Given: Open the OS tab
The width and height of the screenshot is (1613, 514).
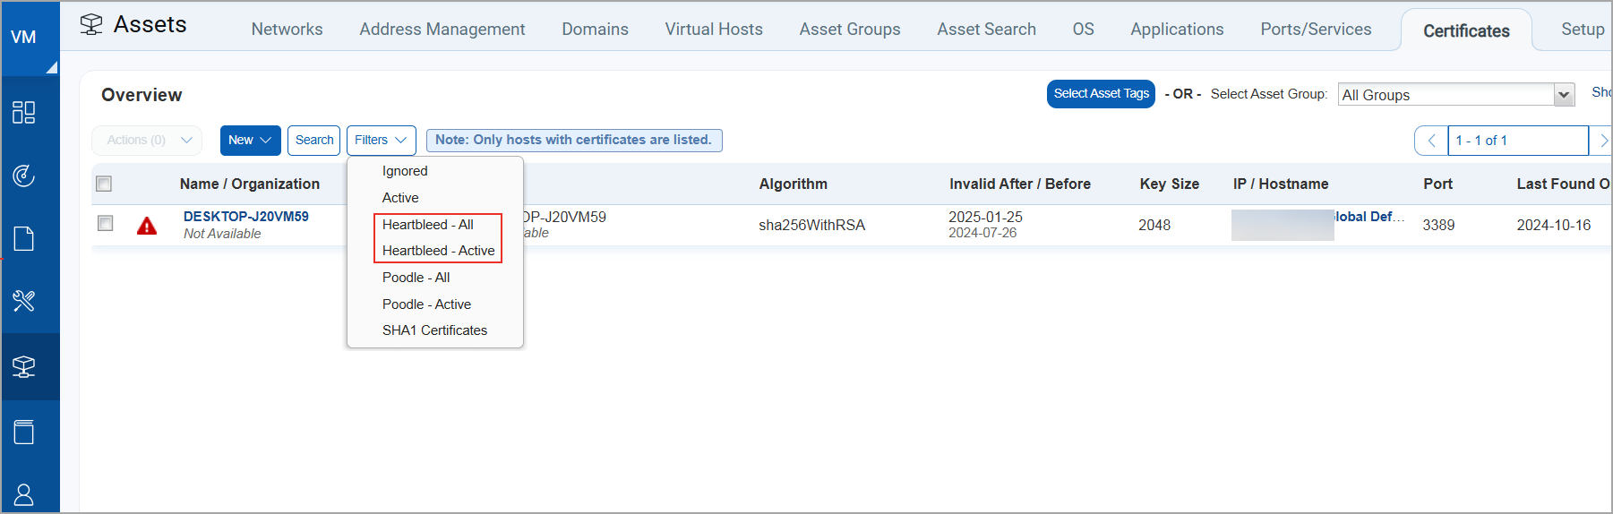Looking at the screenshot, I should (1083, 30).
